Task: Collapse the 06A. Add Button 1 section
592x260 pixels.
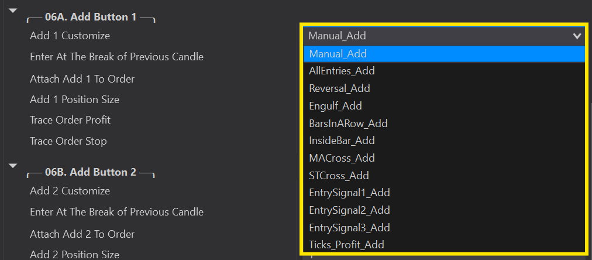Action: point(13,11)
